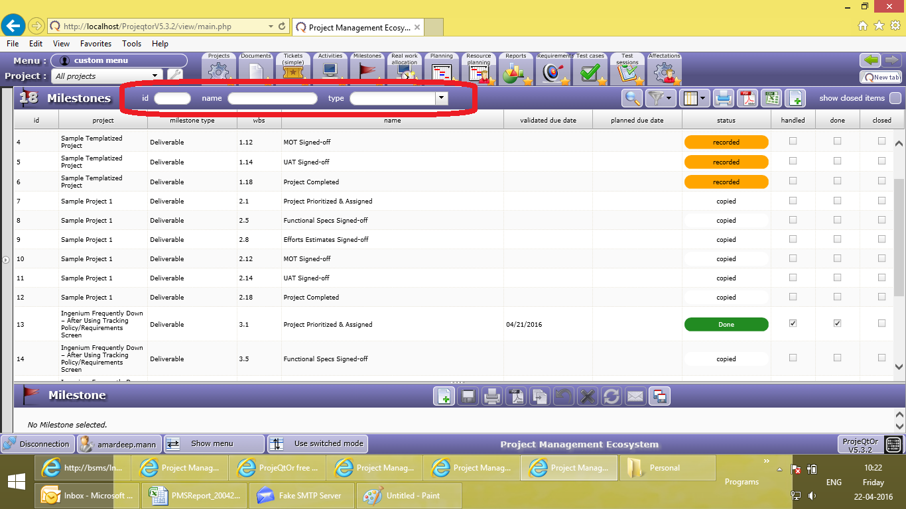Open the Tools menu
The width and height of the screenshot is (906, 509).
131,44
